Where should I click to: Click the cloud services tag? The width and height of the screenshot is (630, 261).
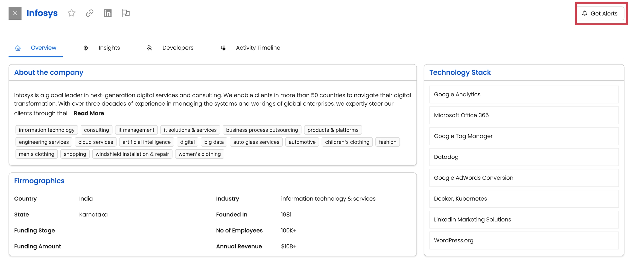click(x=95, y=142)
